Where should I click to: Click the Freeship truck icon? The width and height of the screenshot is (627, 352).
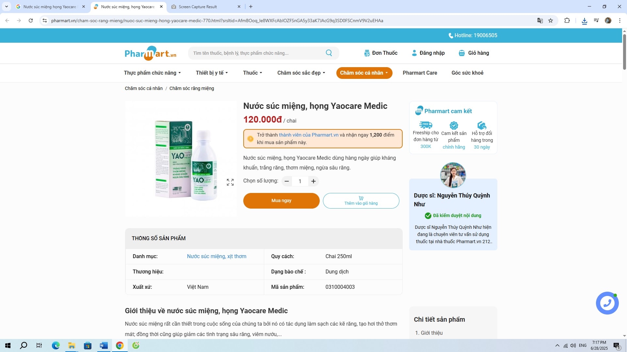coord(426,125)
